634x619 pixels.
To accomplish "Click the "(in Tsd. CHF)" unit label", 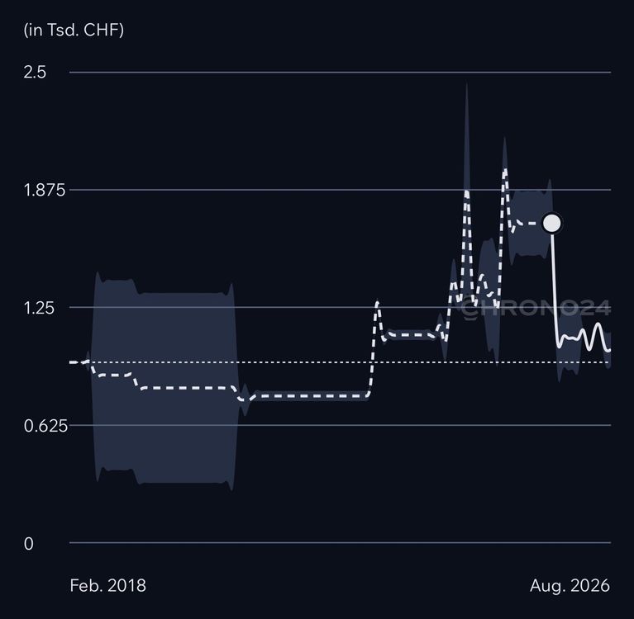I will [x=74, y=30].
